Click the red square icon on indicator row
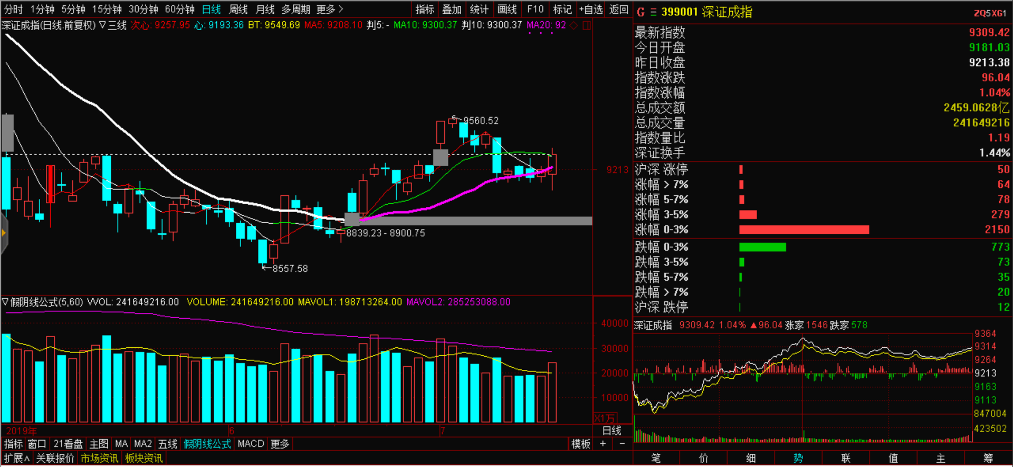The height and width of the screenshot is (467, 1013). pyautogui.click(x=586, y=25)
